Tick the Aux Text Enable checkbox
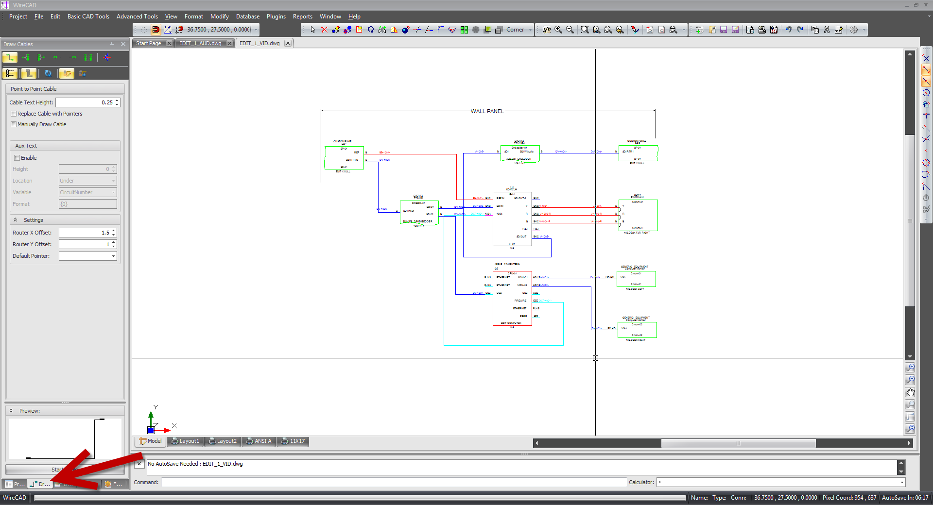933x505 pixels. tap(17, 158)
